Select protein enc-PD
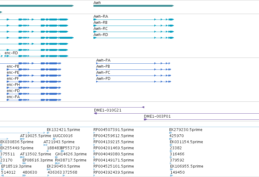The width and height of the screenshot is (259, 177). coord(34,94)
